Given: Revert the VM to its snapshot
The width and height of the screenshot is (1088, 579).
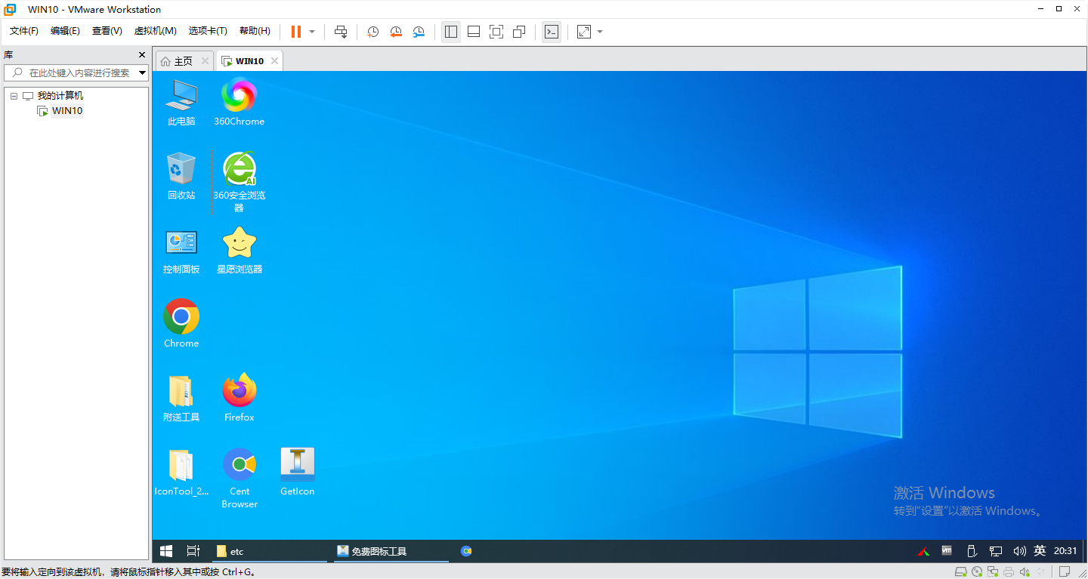Looking at the screenshot, I should pyautogui.click(x=396, y=31).
